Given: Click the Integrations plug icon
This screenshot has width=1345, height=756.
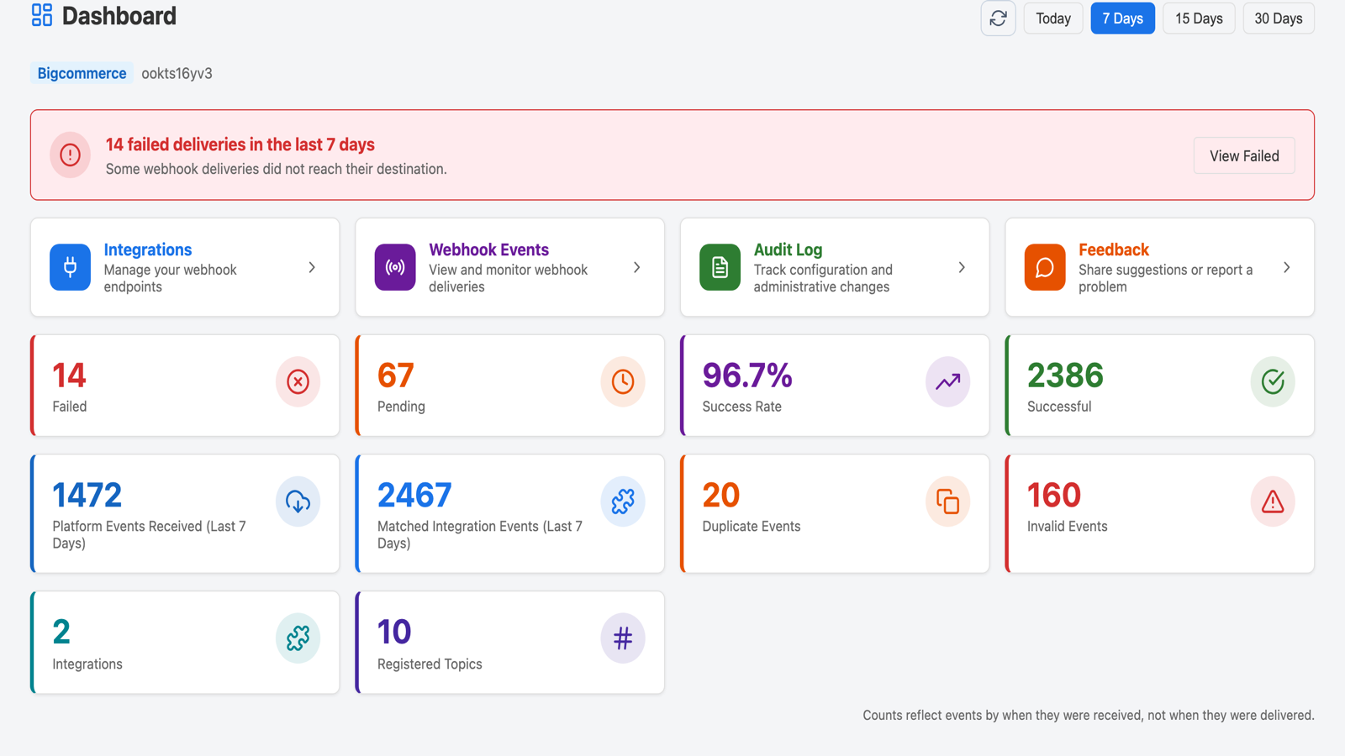Looking at the screenshot, I should point(70,267).
